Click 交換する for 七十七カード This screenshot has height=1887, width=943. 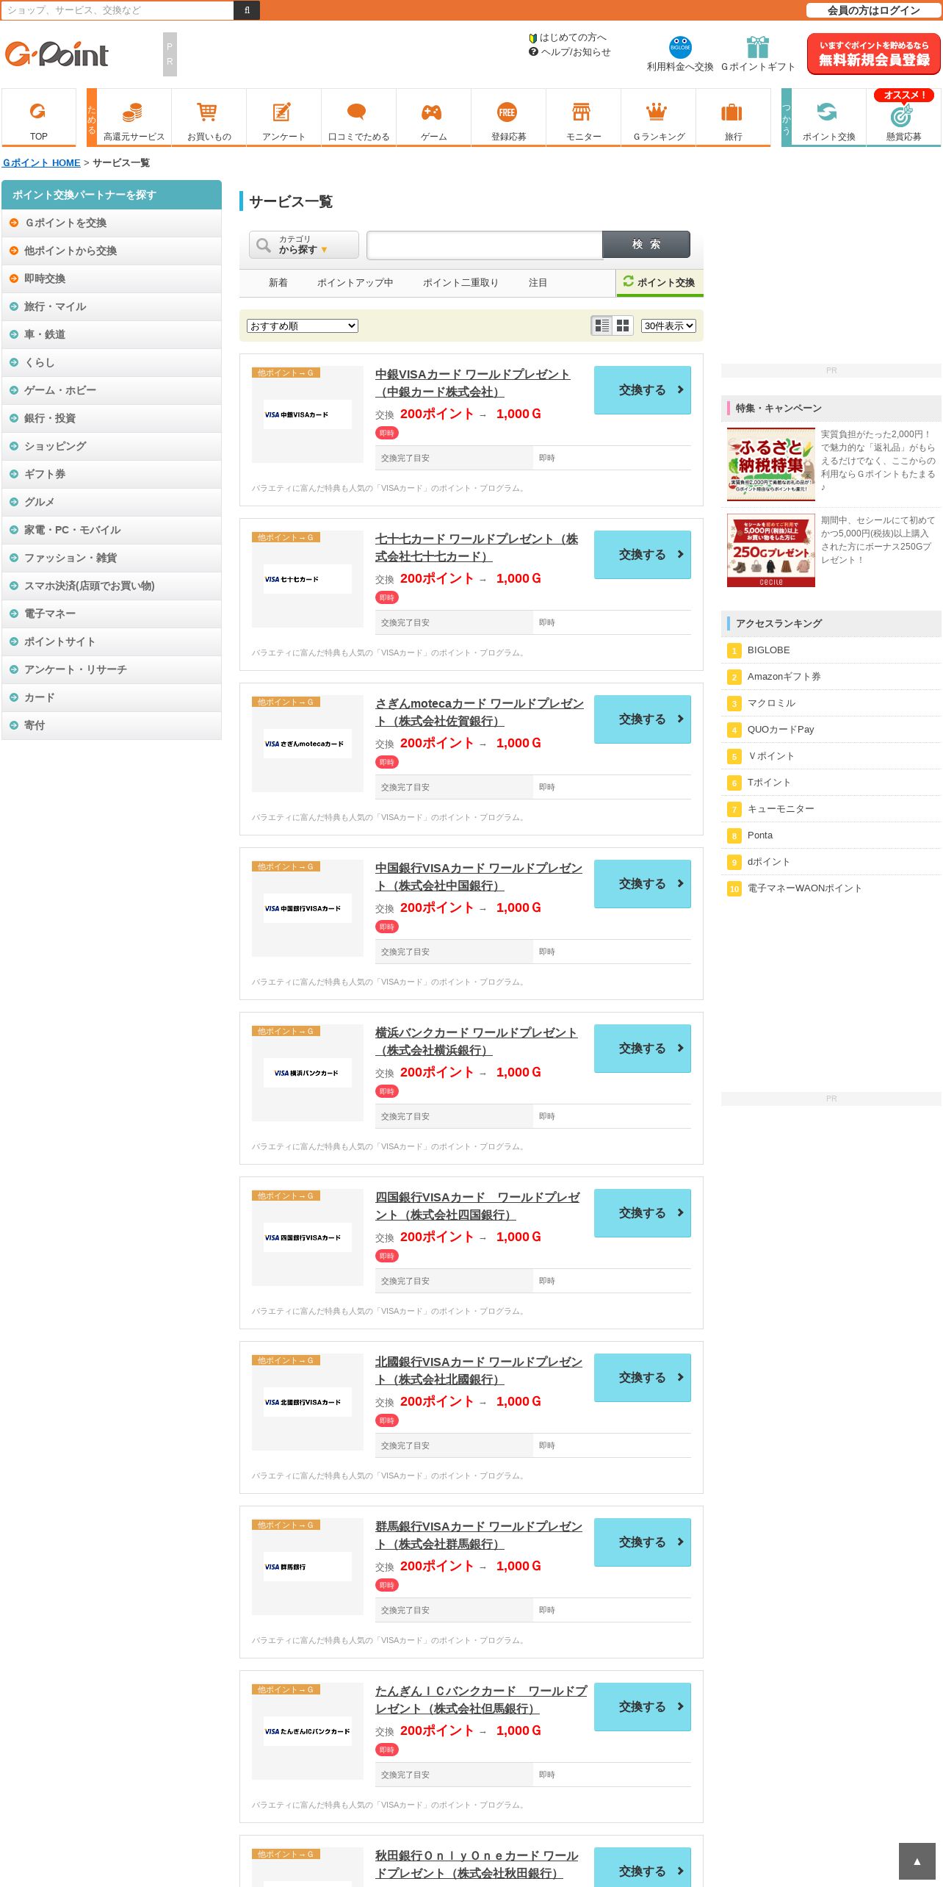(643, 555)
